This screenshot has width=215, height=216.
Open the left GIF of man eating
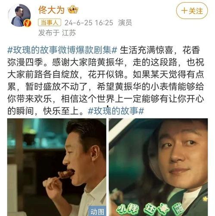[57, 167]
